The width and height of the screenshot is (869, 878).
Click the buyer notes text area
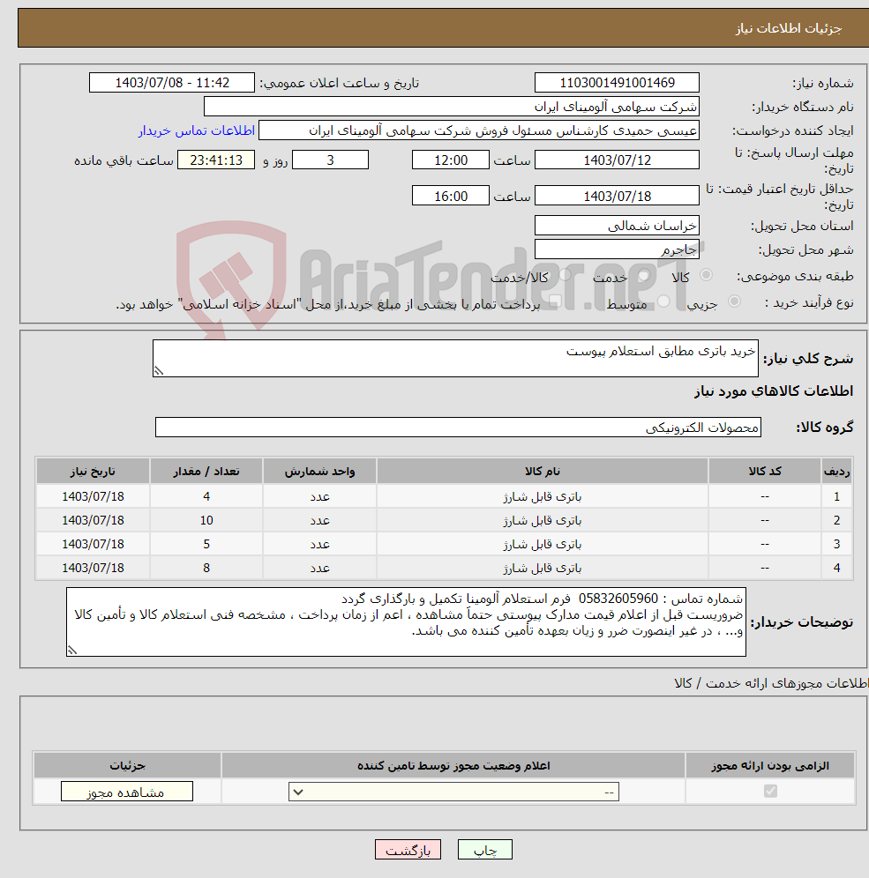[406, 622]
